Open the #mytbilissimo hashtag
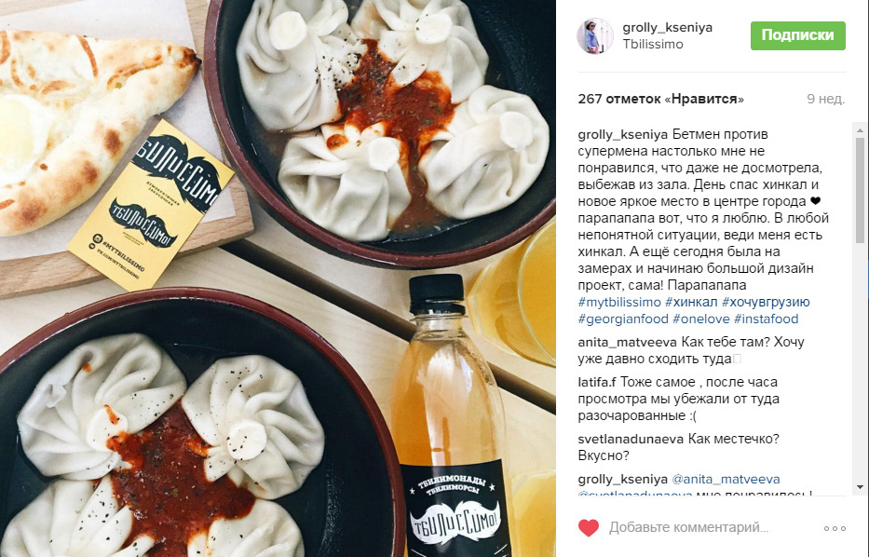 pos(619,302)
